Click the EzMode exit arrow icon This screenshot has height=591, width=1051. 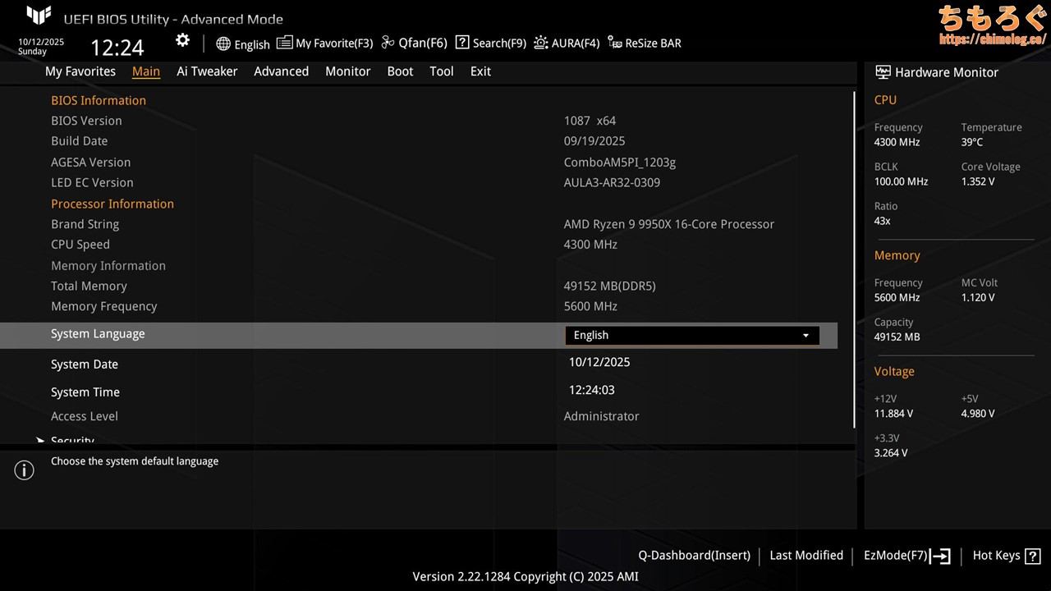pyautogui.click(x=941, y=556)
